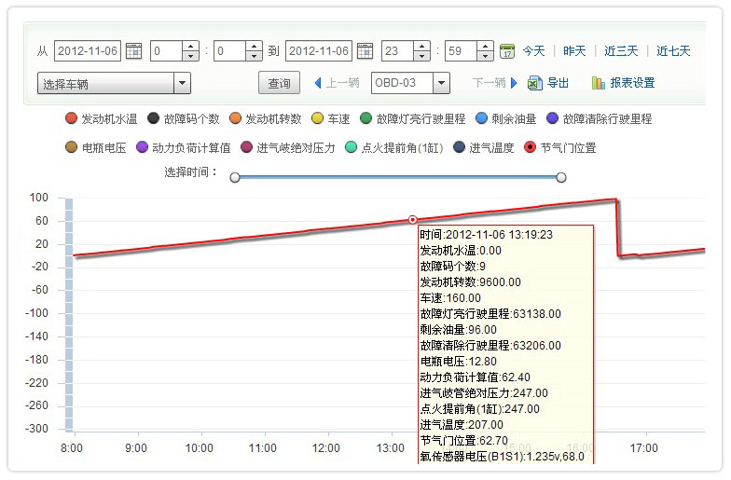The image size is (731, 480).
Task: Open the OBD-03 vehicle dropdown
Action: [440, 83]
